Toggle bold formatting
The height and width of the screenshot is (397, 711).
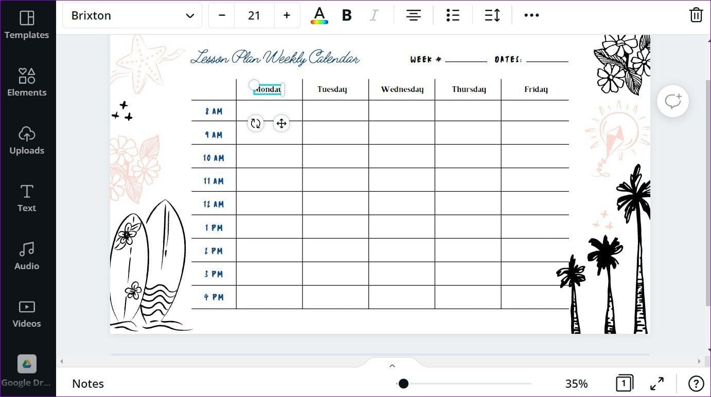pos(347,15)
